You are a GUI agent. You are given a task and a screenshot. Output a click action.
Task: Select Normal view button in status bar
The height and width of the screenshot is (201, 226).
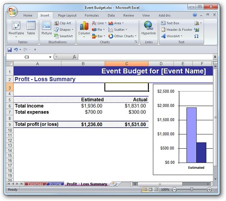[x=145, y=190]
